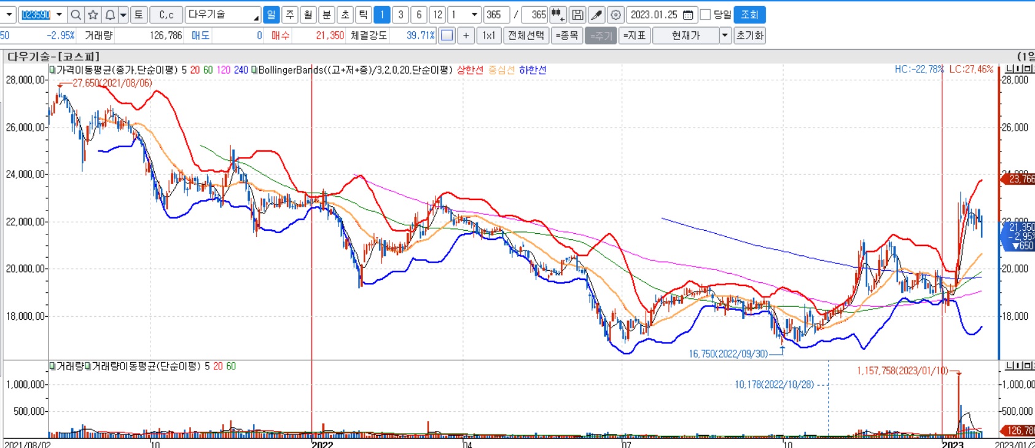Open chart settings gear icon
Viewport: 1035px width, 448px height.
[x=616, y=15]
